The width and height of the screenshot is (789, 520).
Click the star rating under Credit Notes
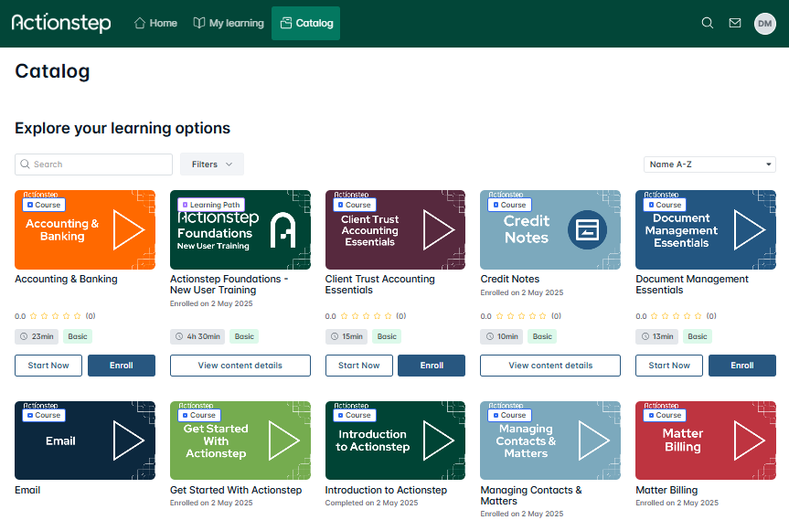521,316
